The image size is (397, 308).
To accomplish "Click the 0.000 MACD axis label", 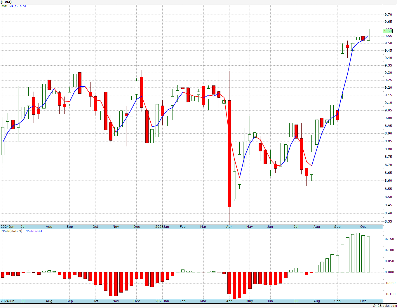I will point(389,272).
